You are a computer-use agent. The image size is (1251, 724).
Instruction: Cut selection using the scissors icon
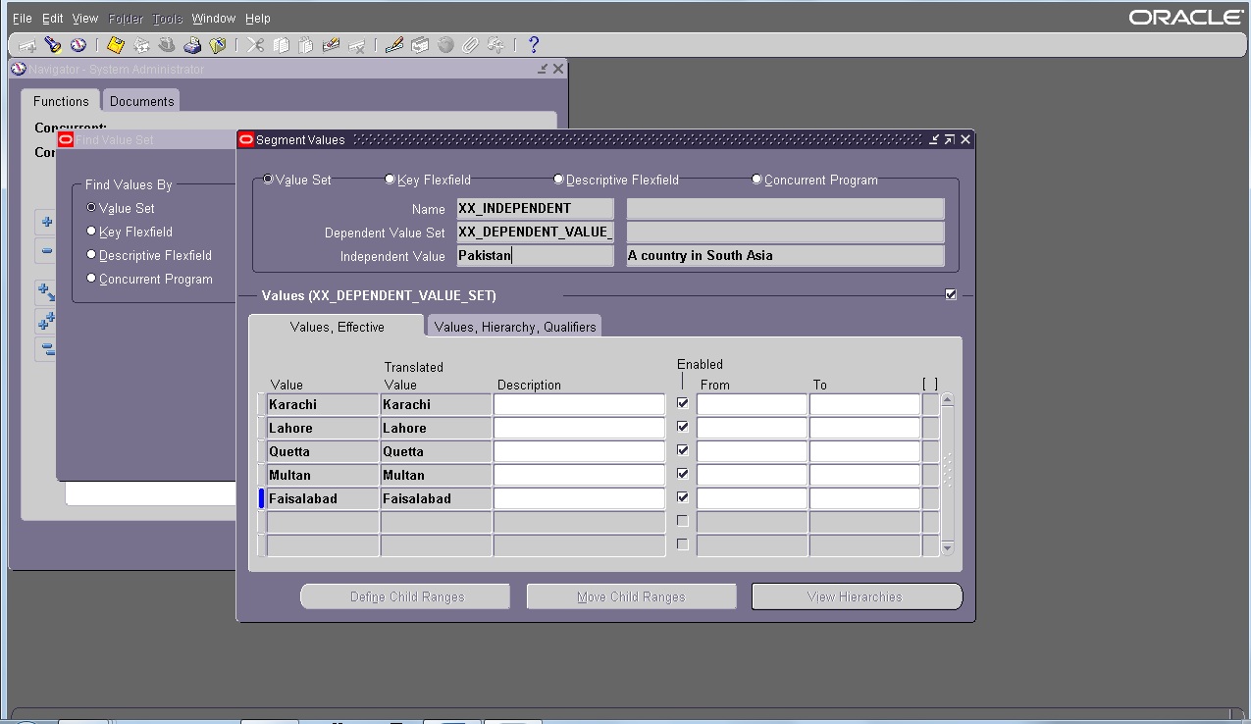254,44
